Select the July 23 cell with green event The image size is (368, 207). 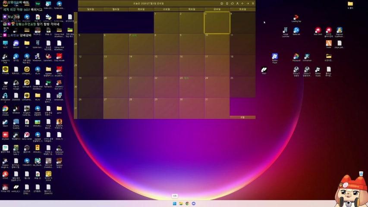coord(192,87)
